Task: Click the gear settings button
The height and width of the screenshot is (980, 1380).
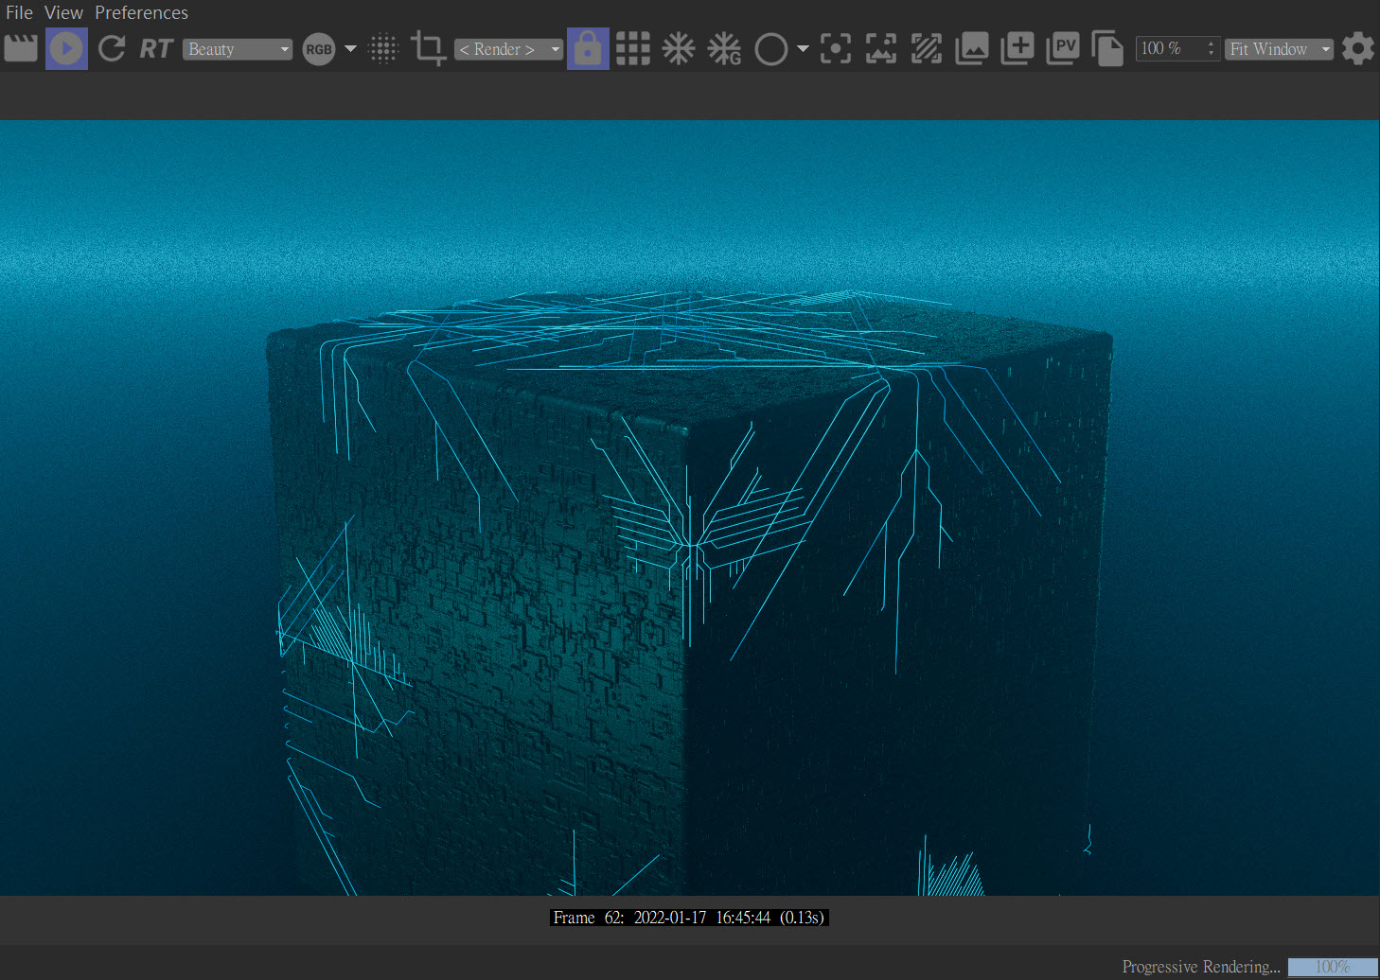Action: 1358,48
